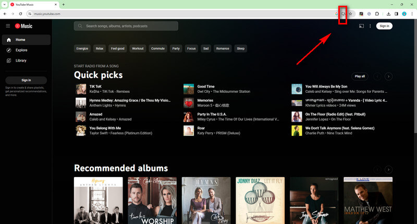Open tab search dropdown arrow
Viewport: 417px width, 224px height.
coord(5,5)
